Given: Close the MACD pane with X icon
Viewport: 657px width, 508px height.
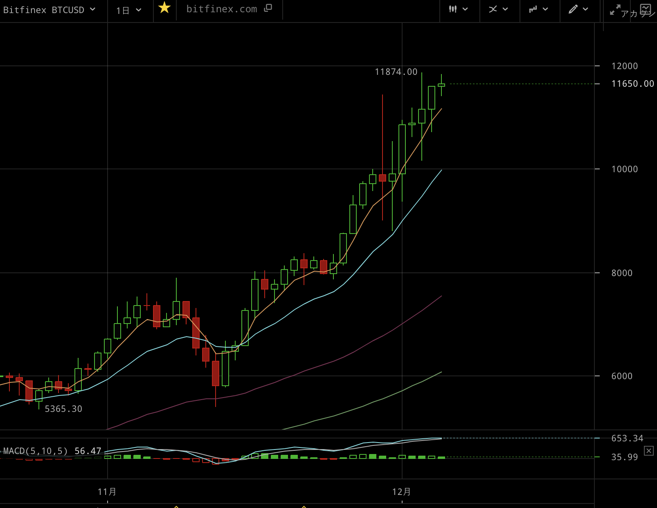Looking at the screenshot, I should coord(649,451).
